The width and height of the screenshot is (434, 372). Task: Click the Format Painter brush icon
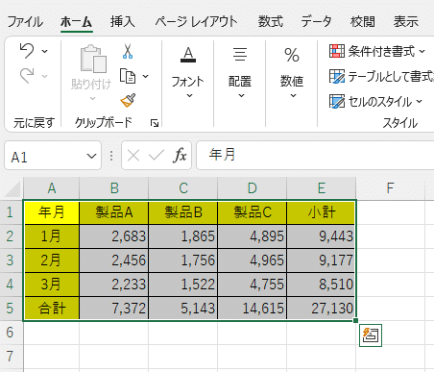(x=128, y=100)
